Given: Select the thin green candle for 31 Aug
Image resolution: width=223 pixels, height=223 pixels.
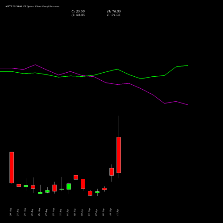Looking at the screenshot, I should pyautogui.click(x=62, y=189).
